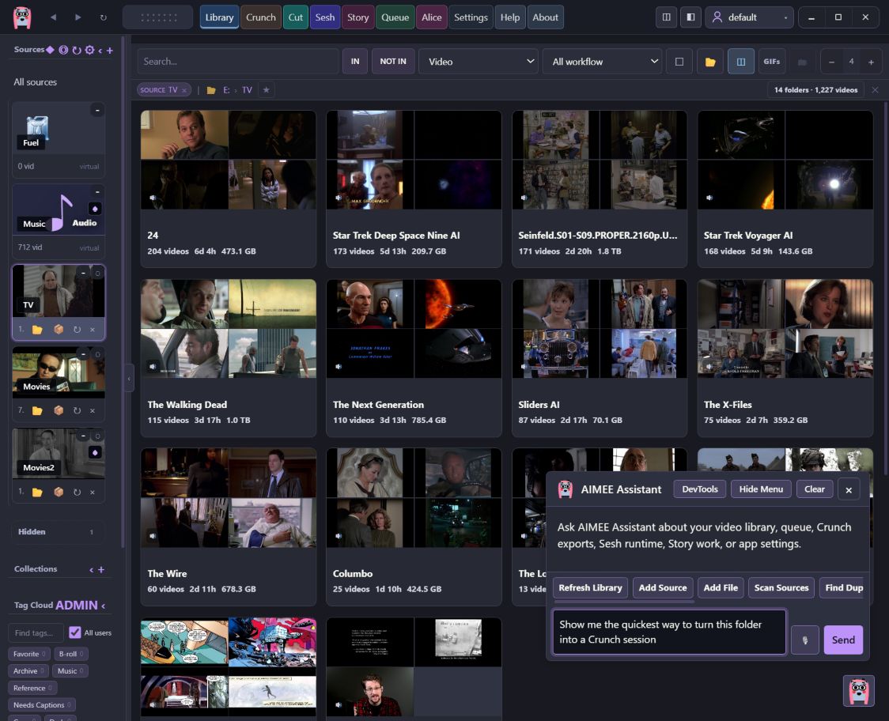Screen dimensions: 889x721
Task: Star the current E: TV path
Action: point(266,89)
